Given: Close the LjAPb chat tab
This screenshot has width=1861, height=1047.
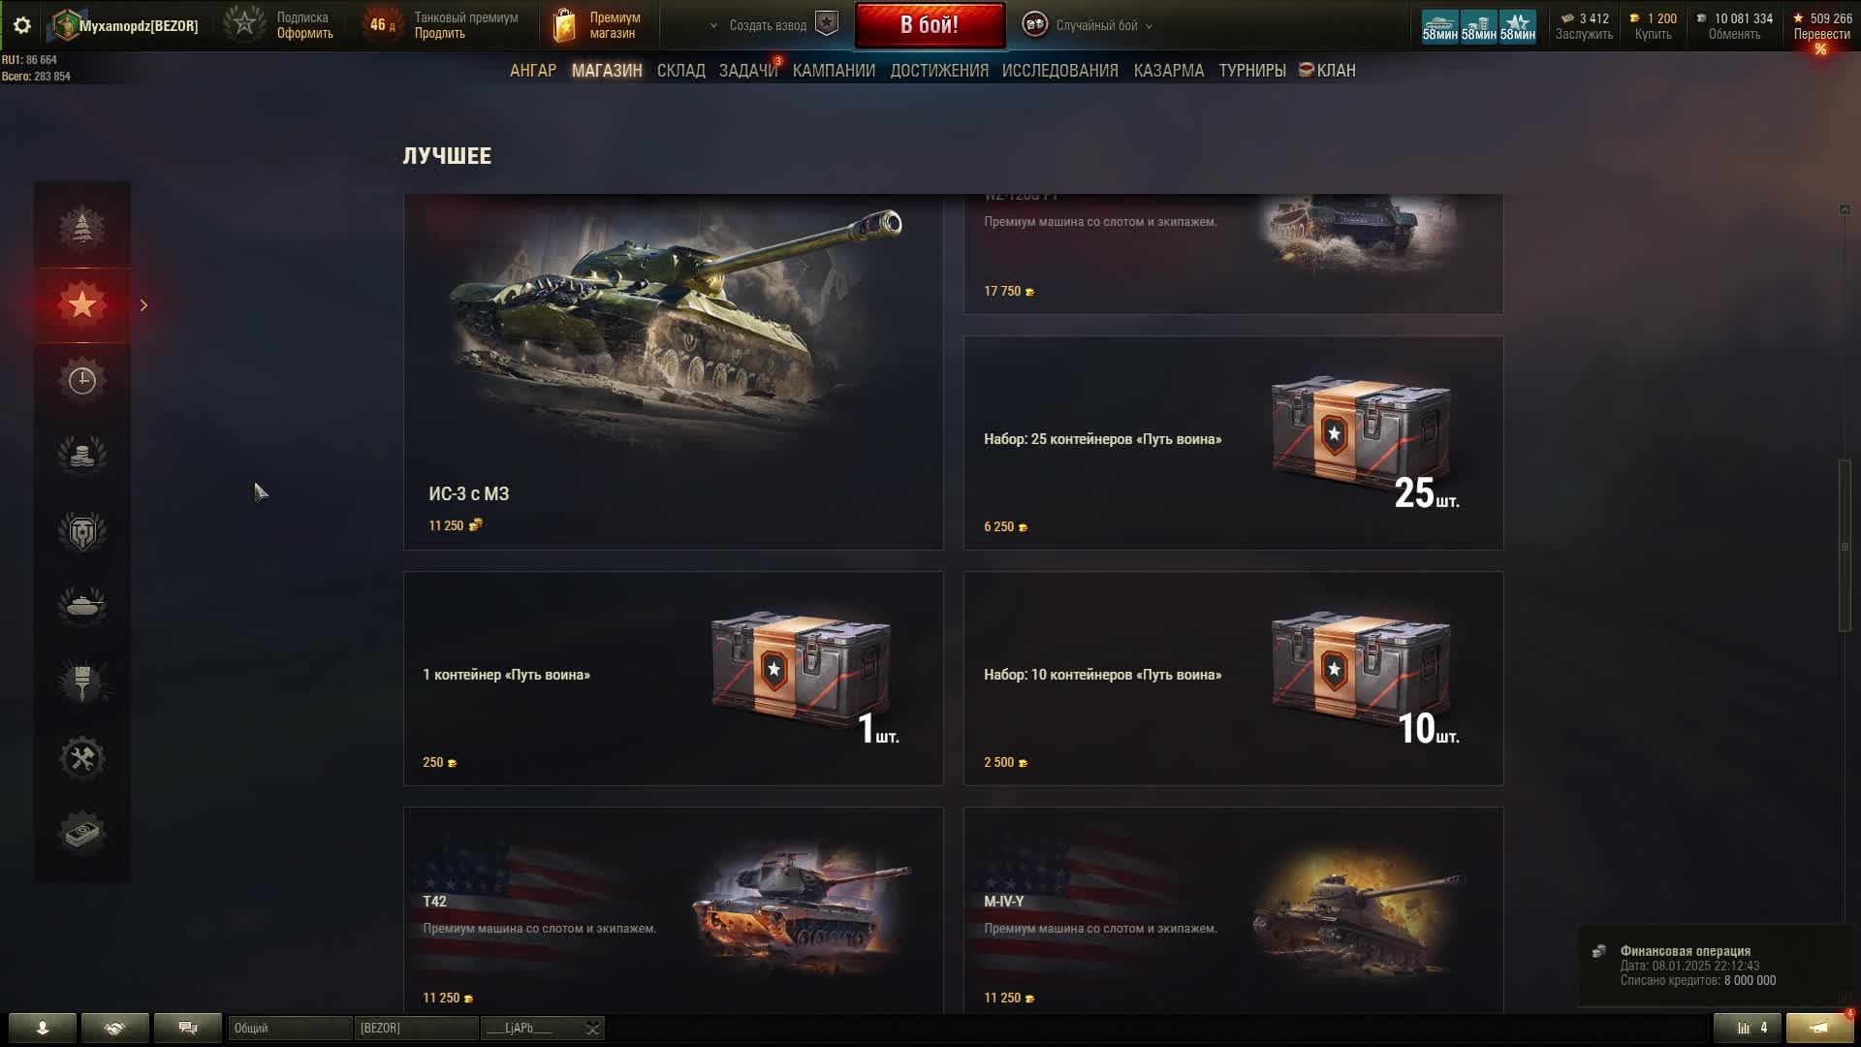Looking at the screenshot, I should click(592, 1028).
